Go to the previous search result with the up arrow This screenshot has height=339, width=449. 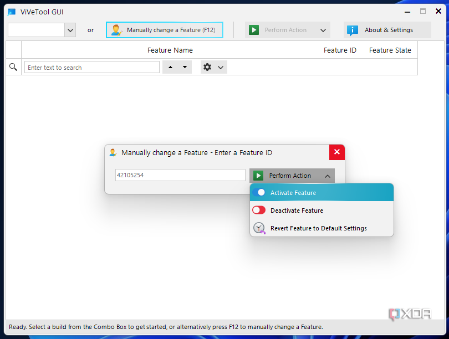[x=170, y=67]
